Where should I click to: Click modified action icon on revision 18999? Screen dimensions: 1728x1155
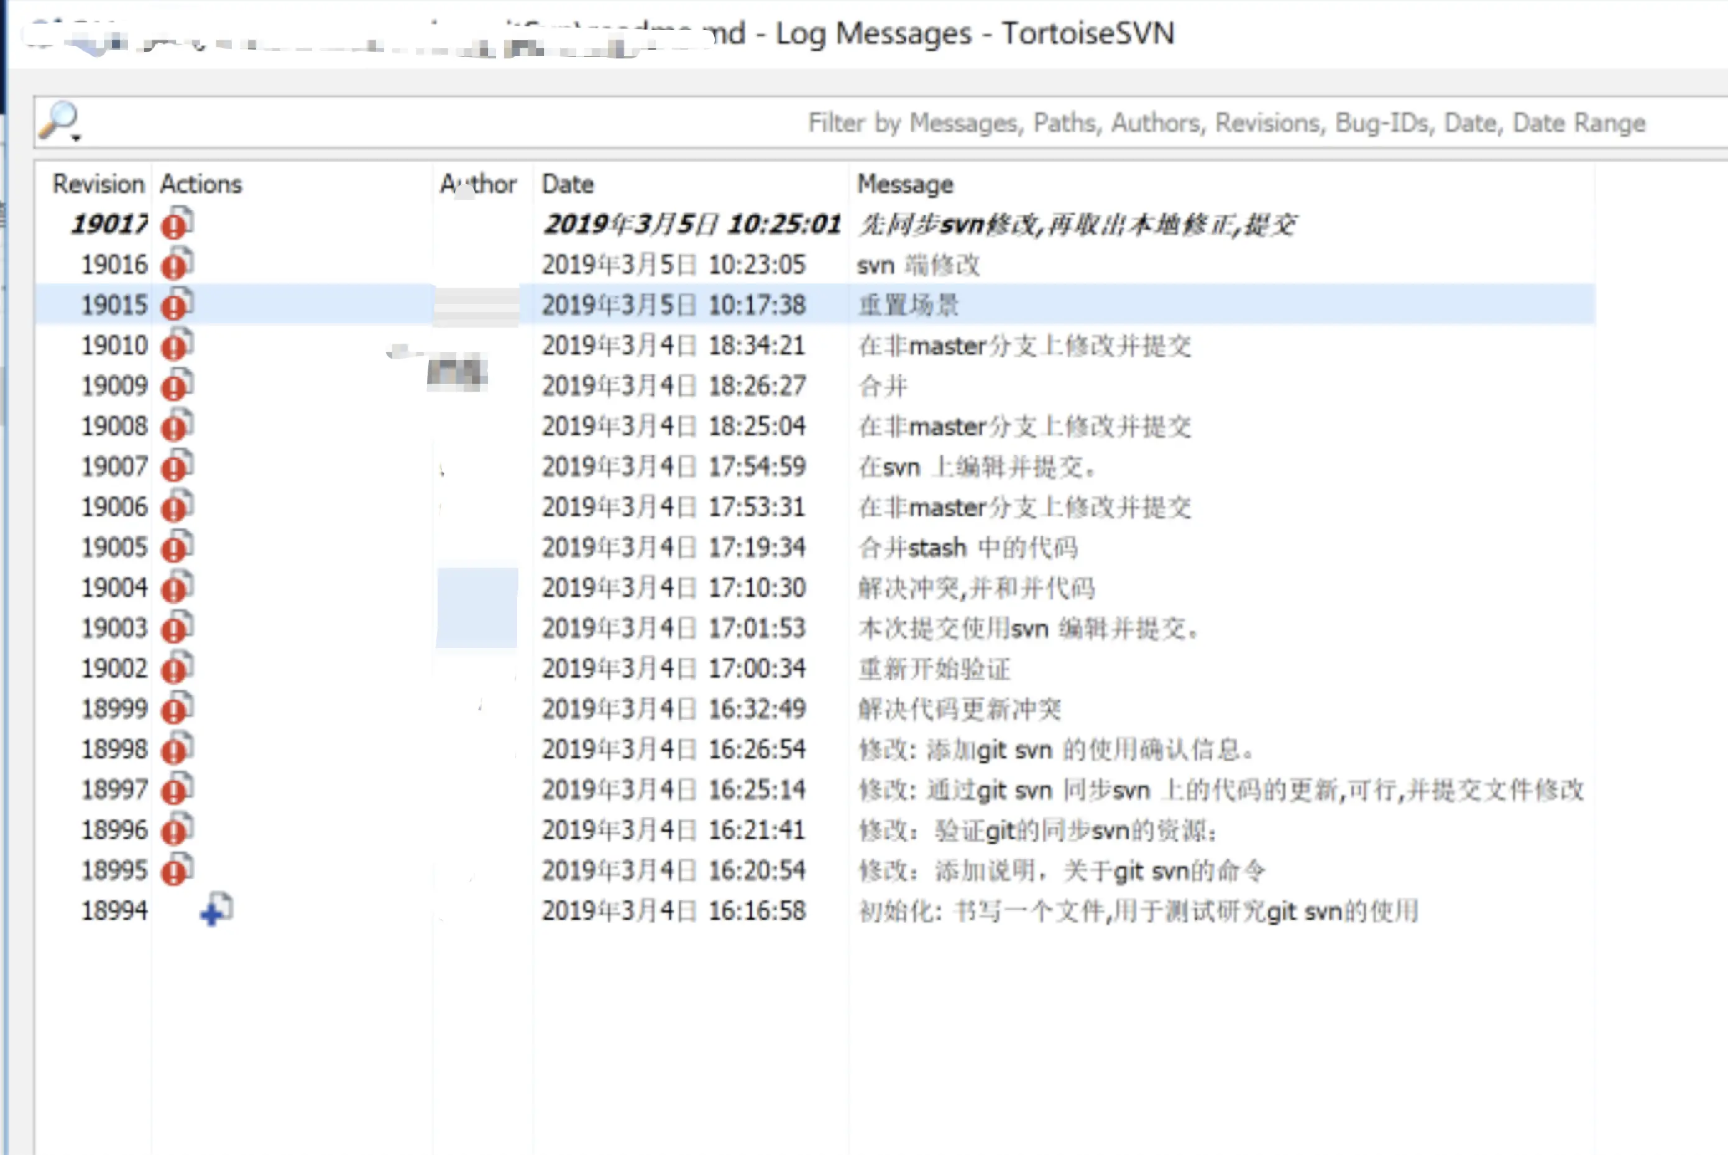[177, 709]
